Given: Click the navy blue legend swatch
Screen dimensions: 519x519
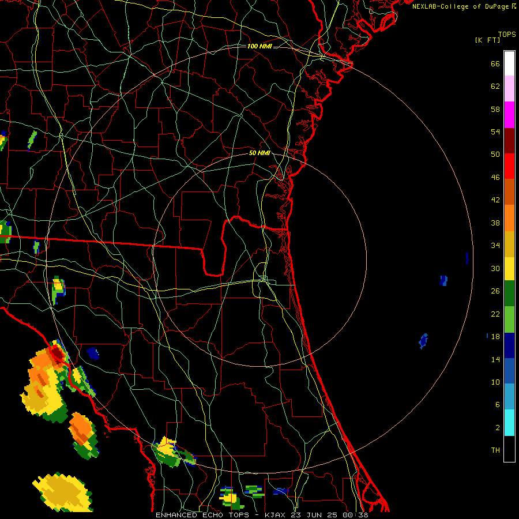Looking at the screenshot, I should click(509, 345).
